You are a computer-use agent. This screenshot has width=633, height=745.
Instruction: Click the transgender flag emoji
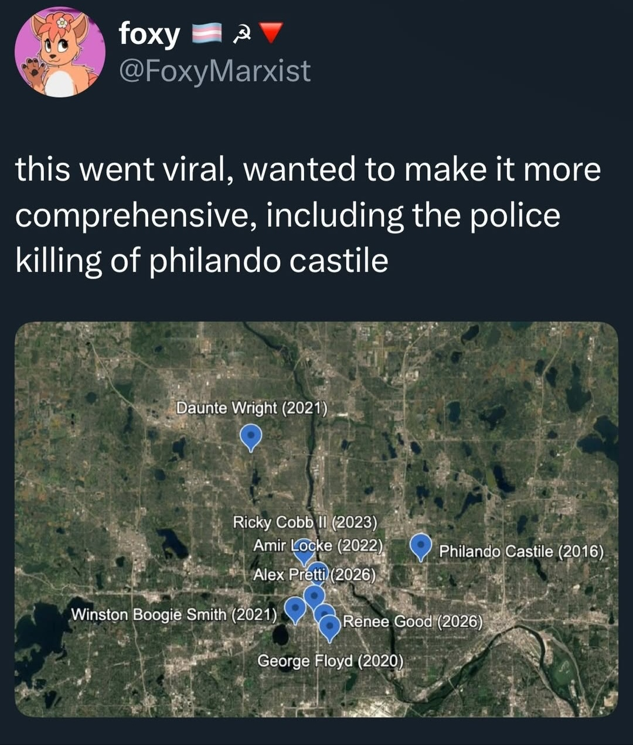tap(208, 34)
